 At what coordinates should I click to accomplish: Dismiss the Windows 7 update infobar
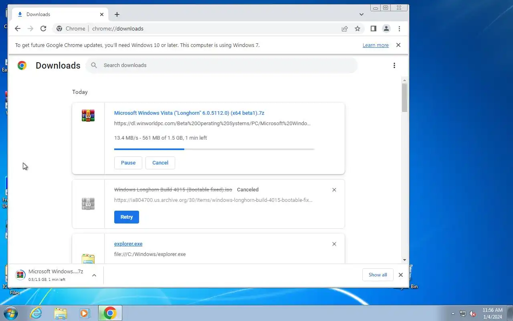(x=398, y=45)
